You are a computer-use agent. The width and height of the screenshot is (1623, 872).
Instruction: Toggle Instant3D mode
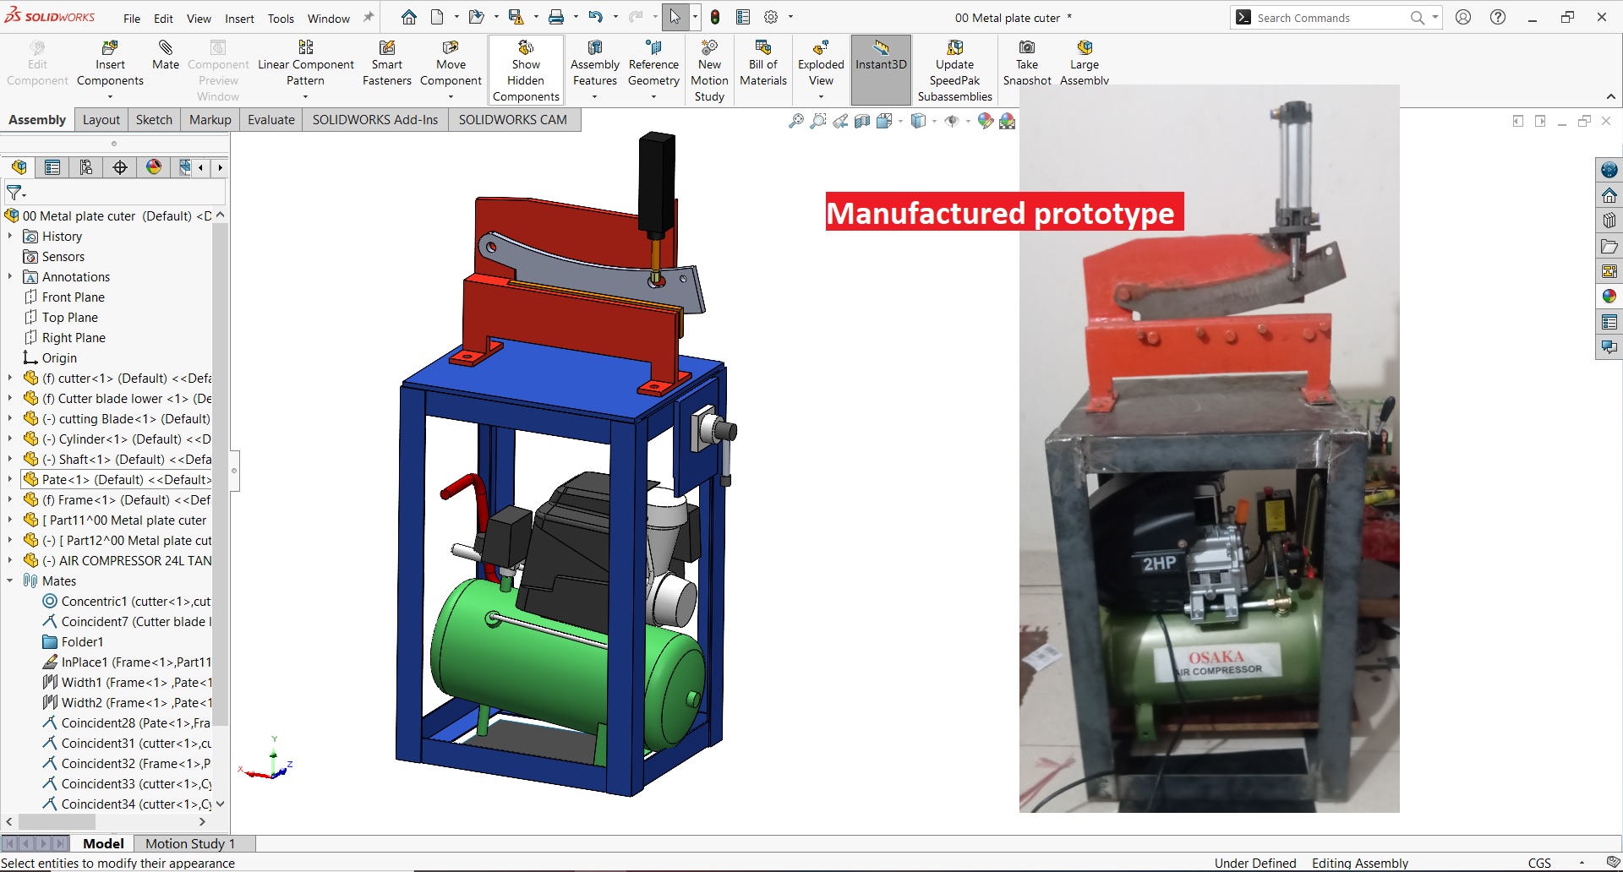point(881,69)
